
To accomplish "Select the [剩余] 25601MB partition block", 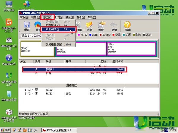I will pyautogui.click(x=37, y=49).
